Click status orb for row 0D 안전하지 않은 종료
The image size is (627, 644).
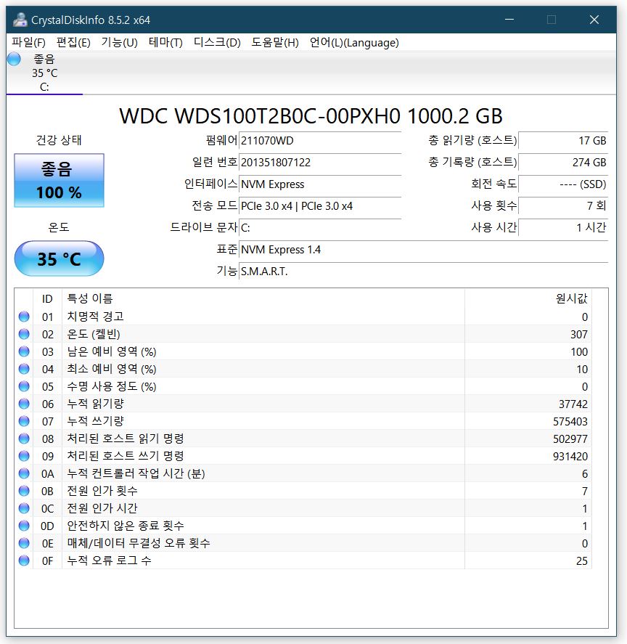[24, 526]
